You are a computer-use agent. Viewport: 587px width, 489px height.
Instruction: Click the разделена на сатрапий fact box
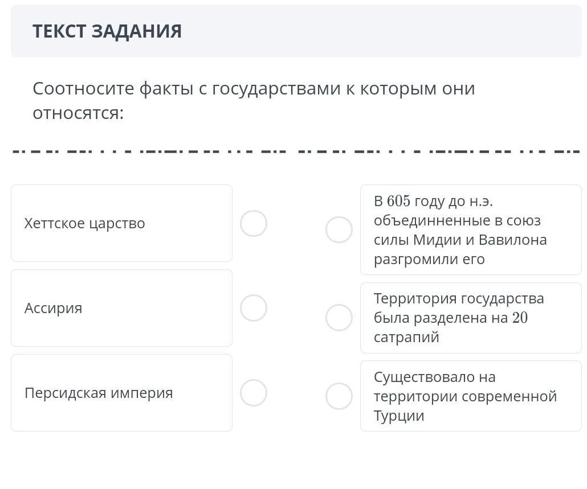(x=470, y=318)
